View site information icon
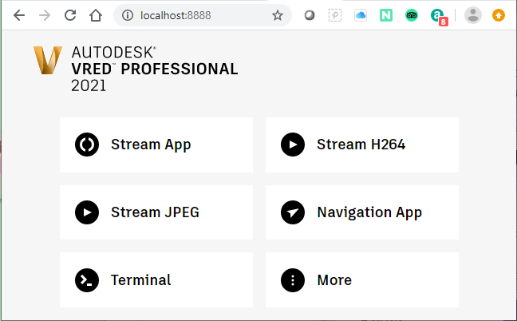Image resolution: width=517 pixels, height=321 pixels. pyautogui.click(x=128, y=15)
